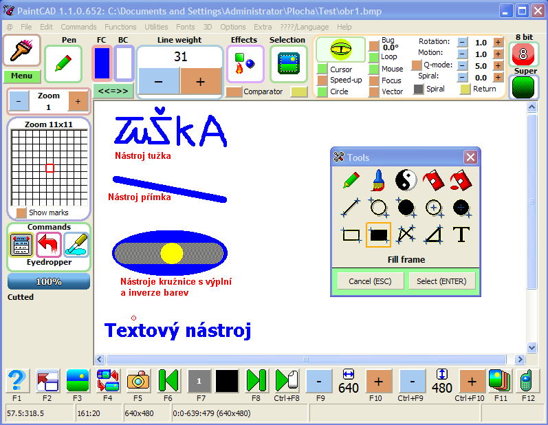Click the paintbrush Menu logo icon
This screenshot has width=548, height=425.
(22, 50)
